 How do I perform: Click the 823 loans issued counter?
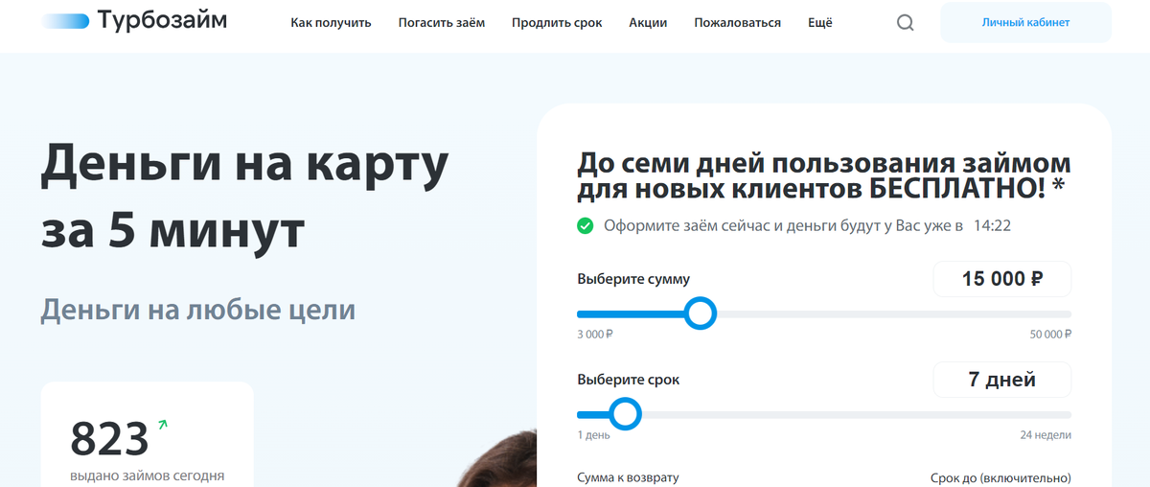110,439
